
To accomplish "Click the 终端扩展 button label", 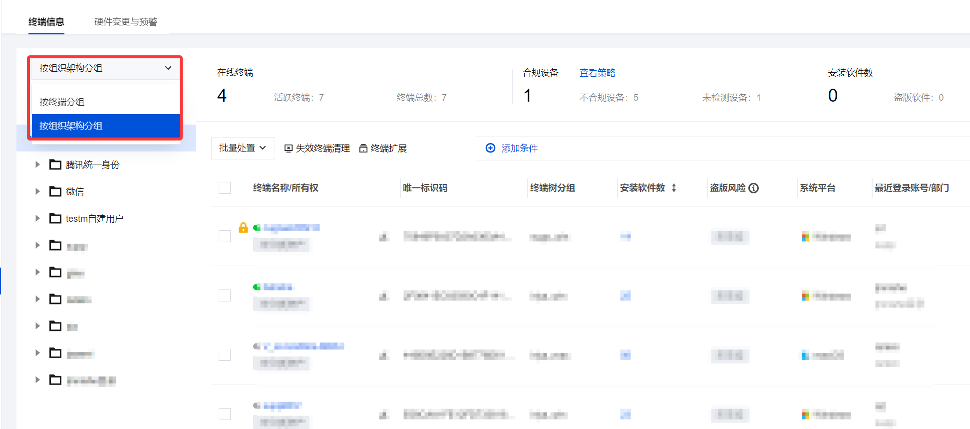I will click(x=388, y=148).
